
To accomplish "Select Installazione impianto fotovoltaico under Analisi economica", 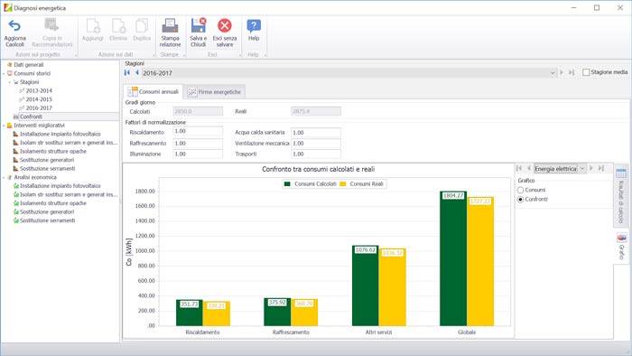I will click(60, 186).
